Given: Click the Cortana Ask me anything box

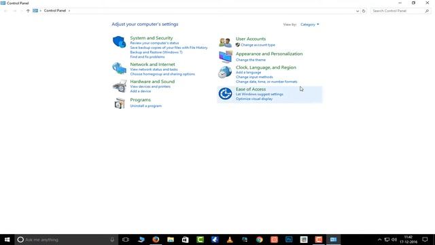Looking at the screenshot, I should [x=67, y=240].
